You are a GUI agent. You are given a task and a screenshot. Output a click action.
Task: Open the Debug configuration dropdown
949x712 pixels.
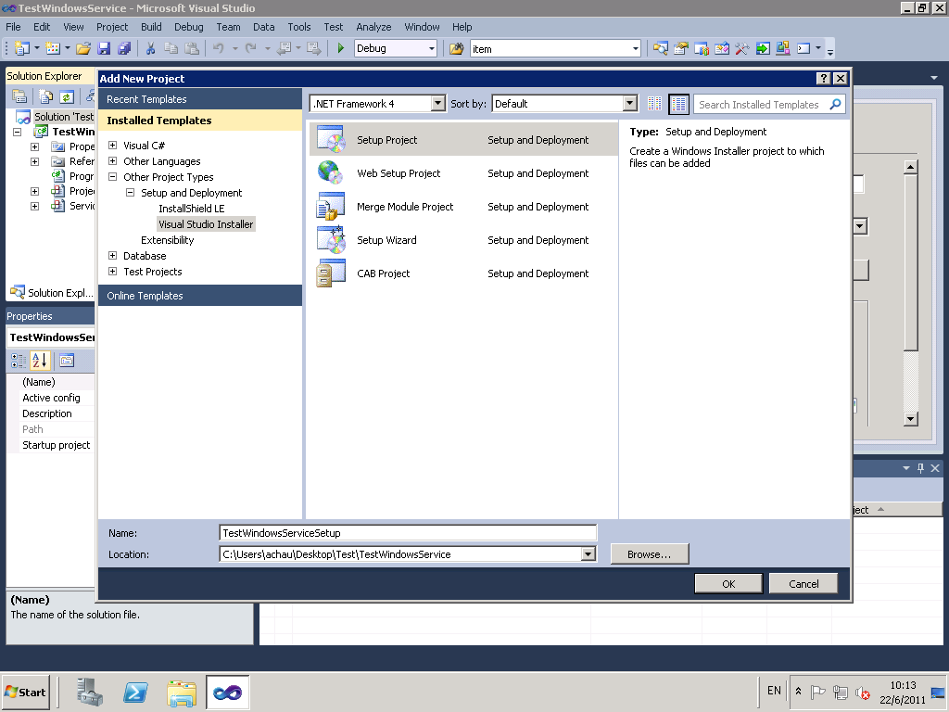pyautogui.click(x=432, y=48)
